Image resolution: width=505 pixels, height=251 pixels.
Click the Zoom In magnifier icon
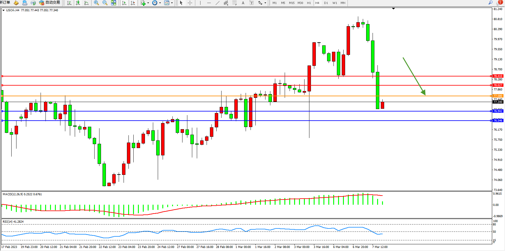tap(96, 3)
